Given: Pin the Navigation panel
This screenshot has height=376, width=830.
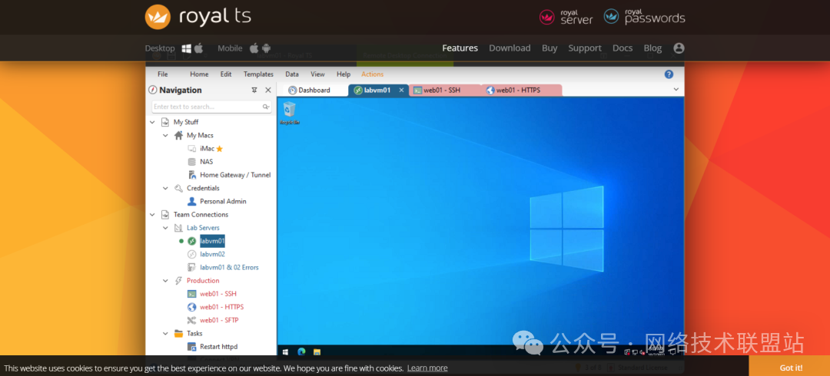Looking at the screenshot, I should (254, 90).
